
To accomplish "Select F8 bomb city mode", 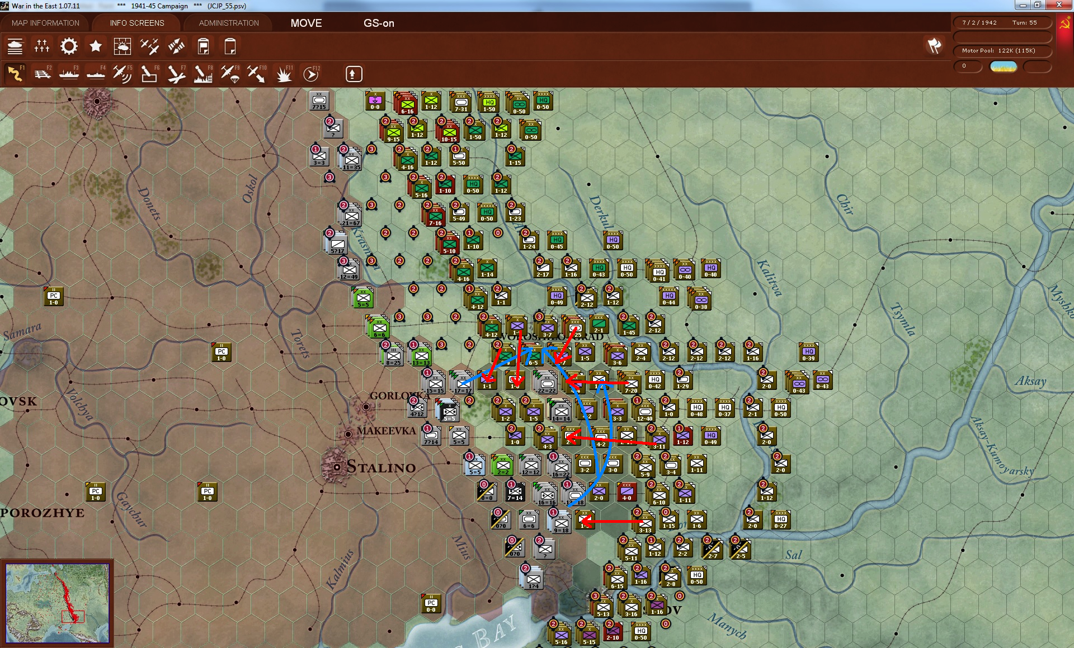I will click(x=203, y=74).
